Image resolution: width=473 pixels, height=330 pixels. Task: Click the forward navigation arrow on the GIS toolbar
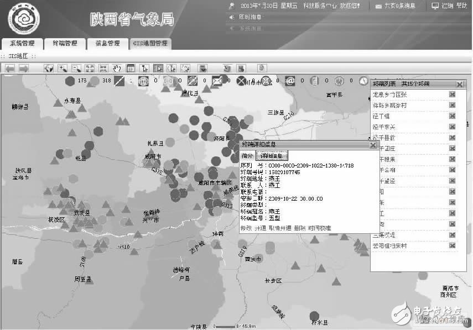(24, 67)
